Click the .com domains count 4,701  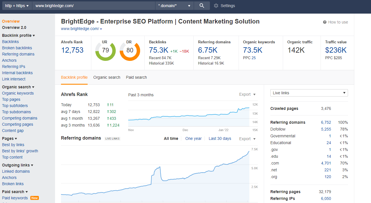pos(326,163)
